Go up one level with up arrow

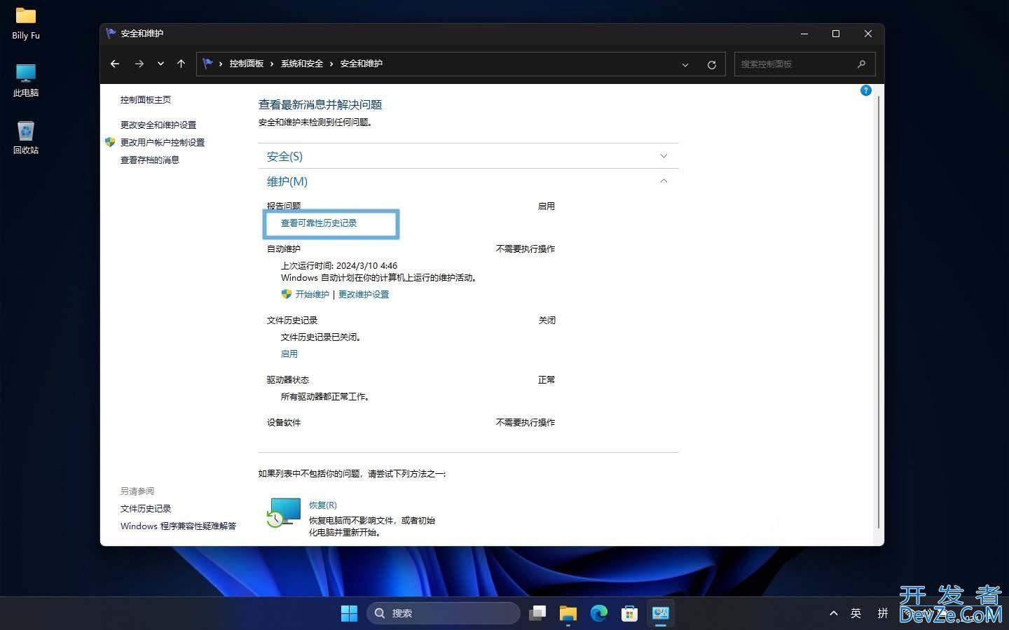coord(181,64)
